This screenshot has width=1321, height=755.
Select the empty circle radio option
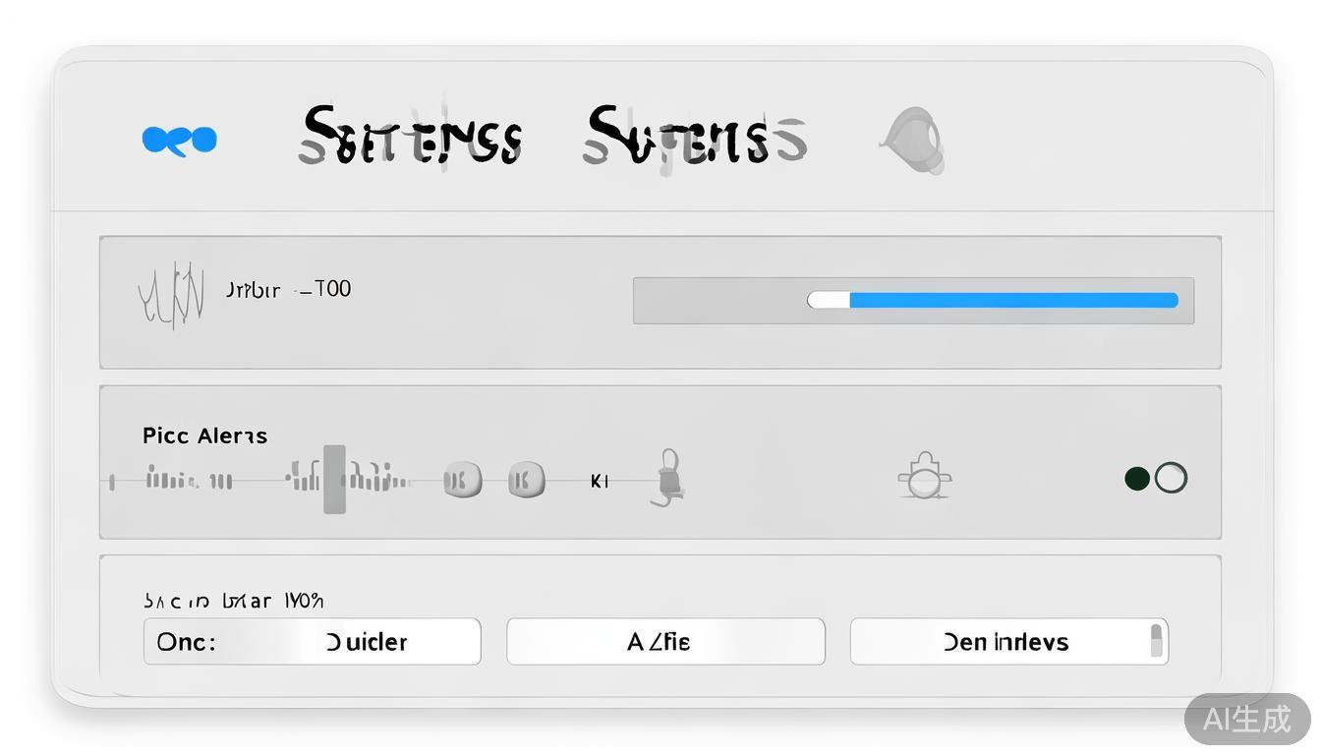pyautogui.click(x=1171, y=478)
